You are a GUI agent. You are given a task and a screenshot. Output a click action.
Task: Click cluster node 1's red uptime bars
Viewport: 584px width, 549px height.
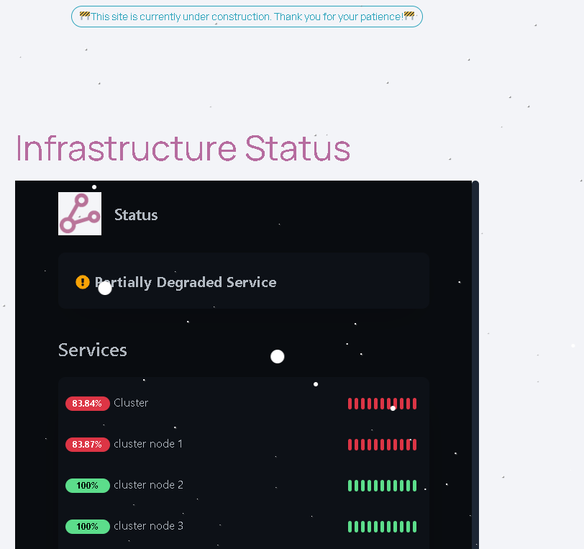(382, 445)
